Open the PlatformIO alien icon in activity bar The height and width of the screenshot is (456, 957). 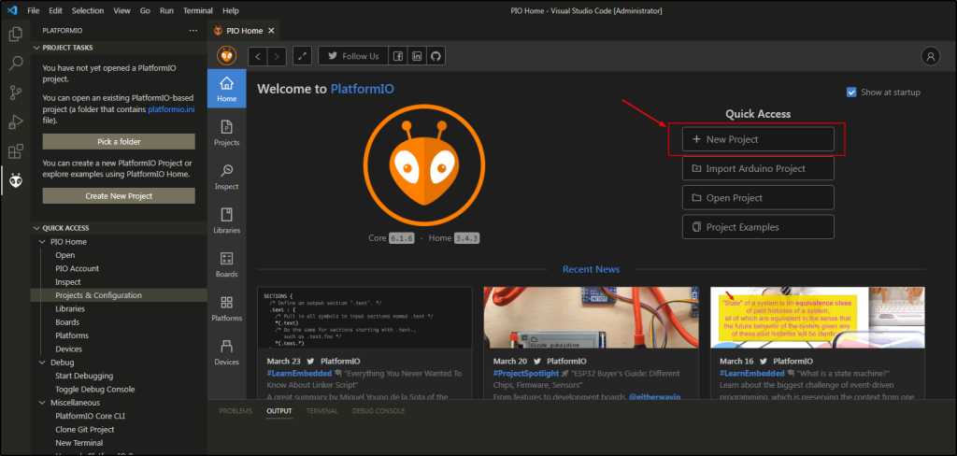coord(15,180)
